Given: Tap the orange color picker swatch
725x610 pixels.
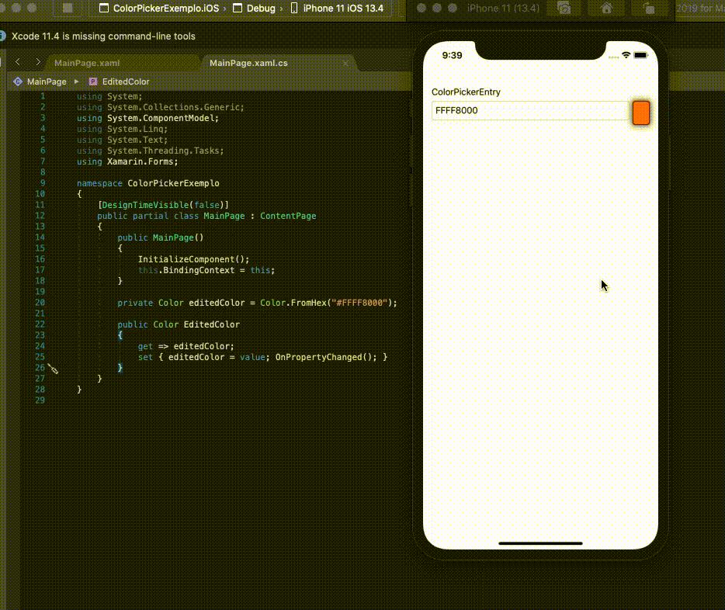Looking at the screenshot, I should click(641, 113).
